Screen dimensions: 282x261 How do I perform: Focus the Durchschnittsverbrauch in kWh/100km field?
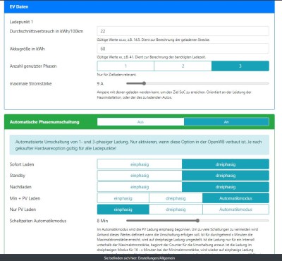point(183,31)
